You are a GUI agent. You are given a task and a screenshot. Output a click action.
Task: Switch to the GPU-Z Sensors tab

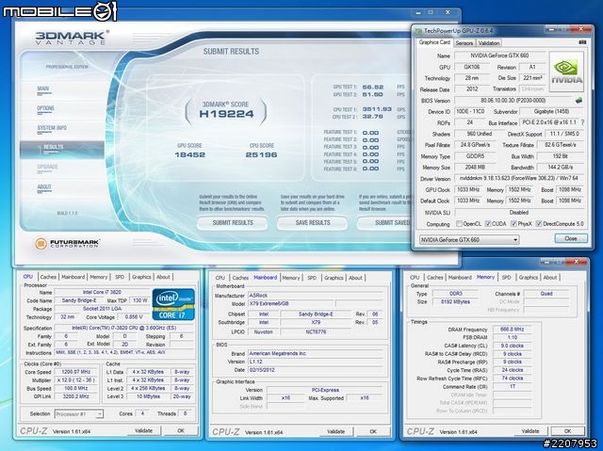click(x=464, y=43)
